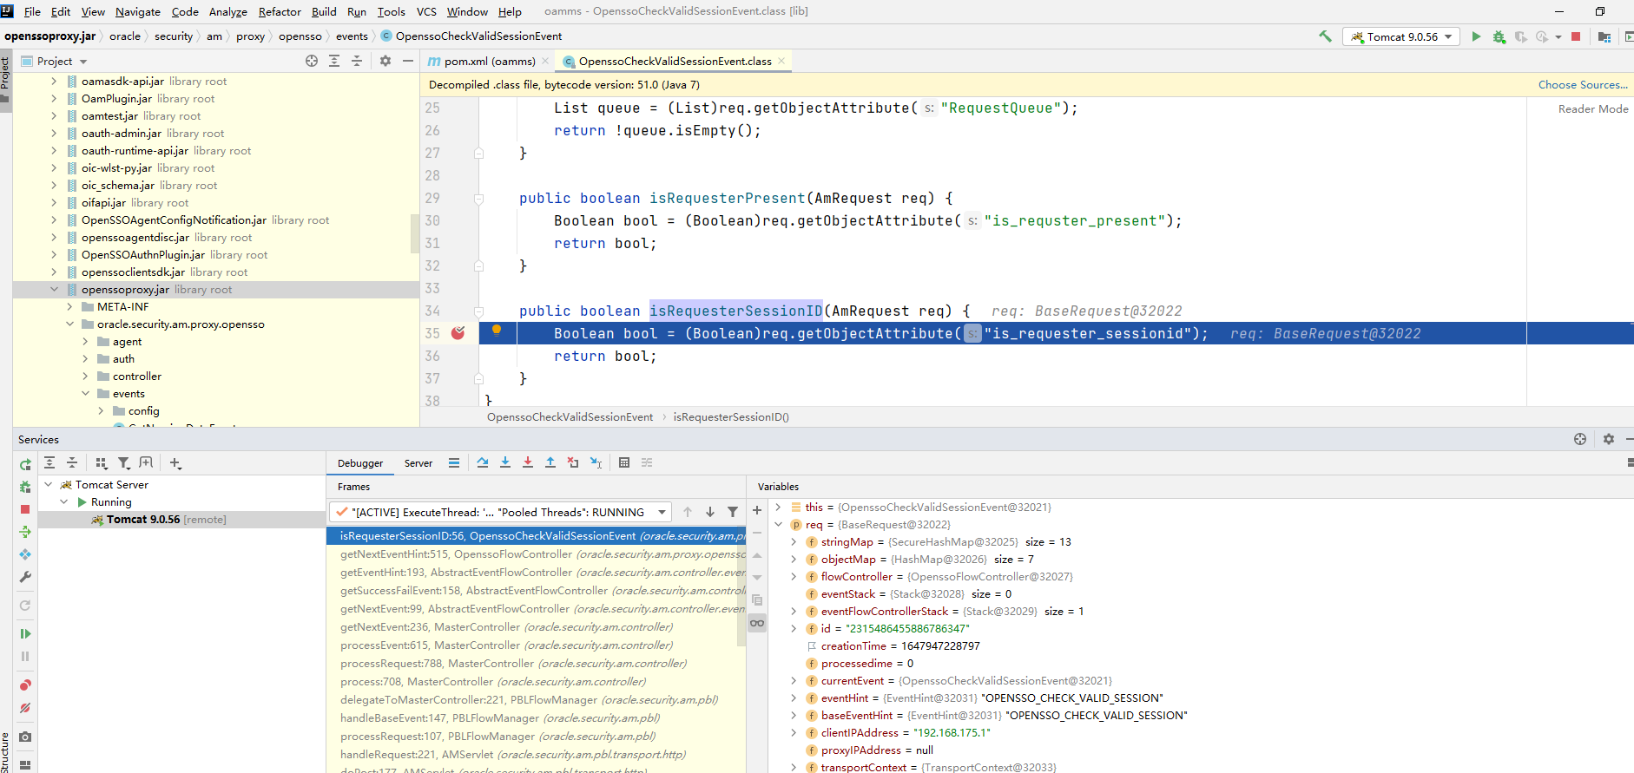Show execution point in the debugger
The image size is (1634, 773).
(454, 463)
